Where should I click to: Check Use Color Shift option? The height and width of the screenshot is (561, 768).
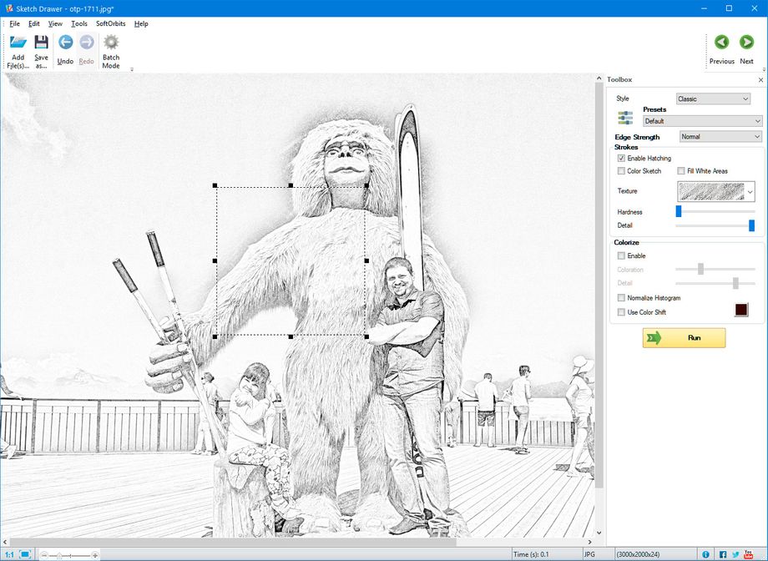[621, 312]
